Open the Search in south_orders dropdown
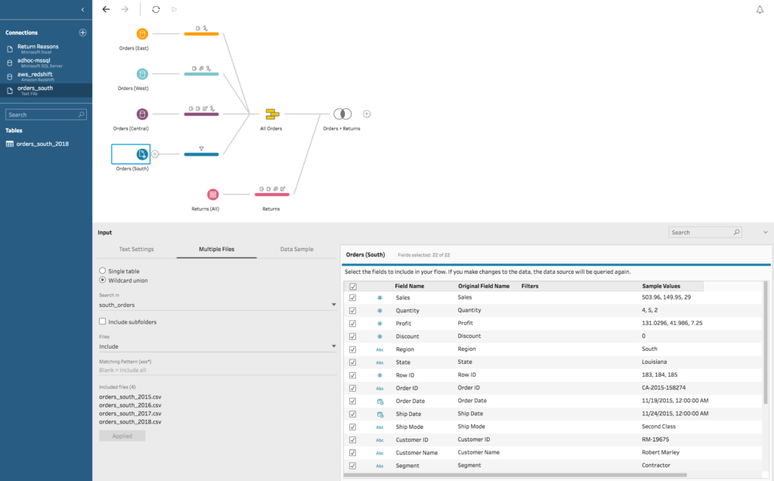Viewport: 774px width, 481px height. pos(218,305)
